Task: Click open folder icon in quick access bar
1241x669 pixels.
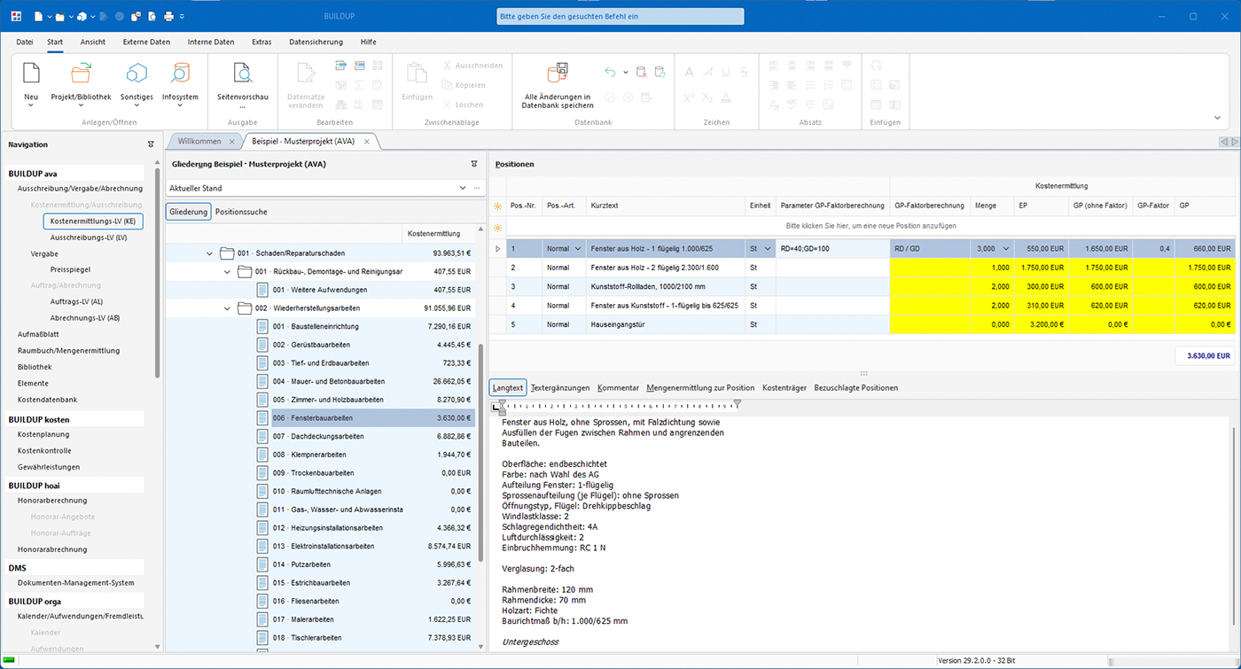Action: click(59, 16)
